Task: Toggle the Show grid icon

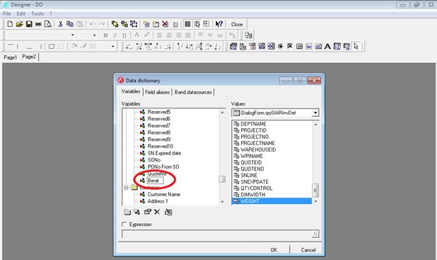Action: point(187,24)
